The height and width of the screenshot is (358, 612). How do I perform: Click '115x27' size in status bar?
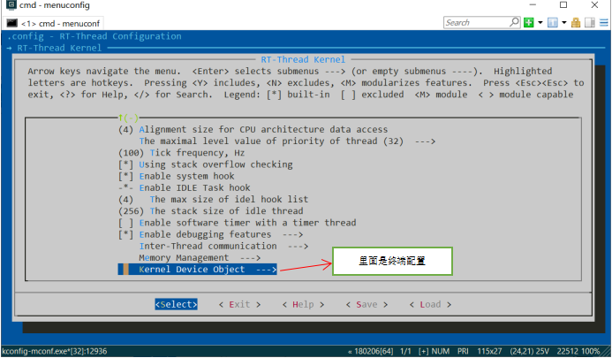[489, 351]
